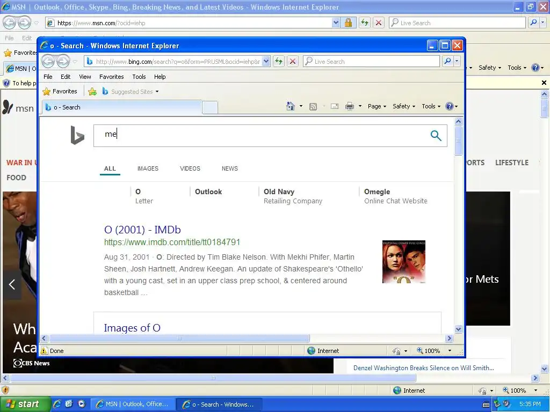Click the Help question mark icon

point(450,106)
